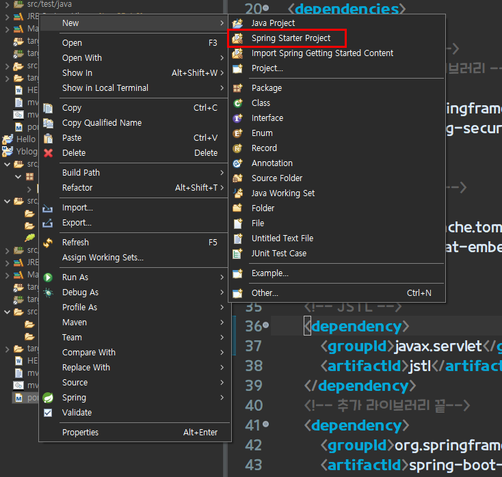Viewport: 502px width, 477px height.
Task: Open Properties from the context menu
Action: click(x=133, y=433)
